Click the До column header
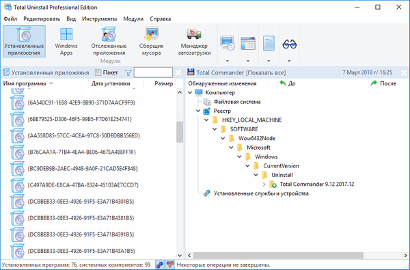The width and height of the screenshot is (410, 270). 323,83
